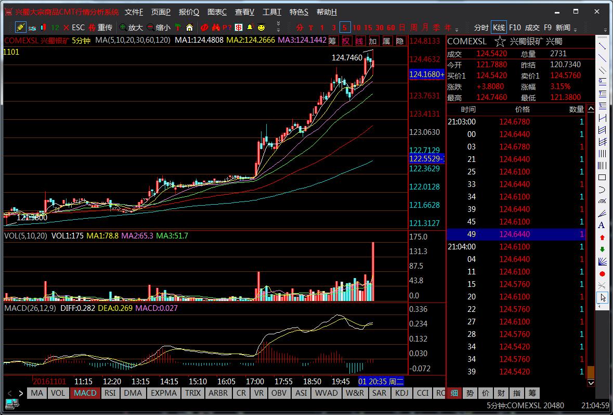The image size is (613, 415).
Task: Expand the view toolbar overflow after 新闻
Action: pos(576,29)
